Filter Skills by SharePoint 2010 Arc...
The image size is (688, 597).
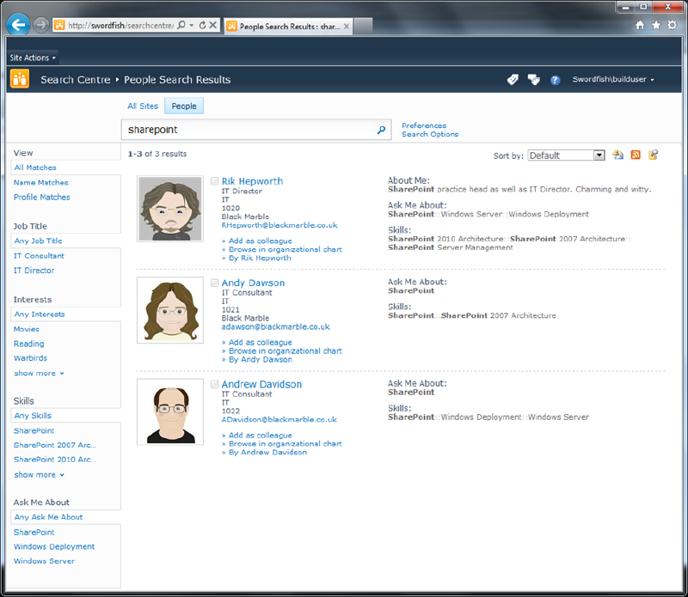tap(54, 460)
